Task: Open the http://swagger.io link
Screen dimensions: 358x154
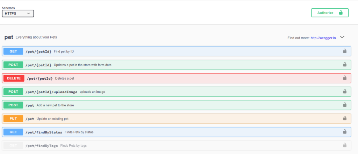Action: tap(323, 38)
